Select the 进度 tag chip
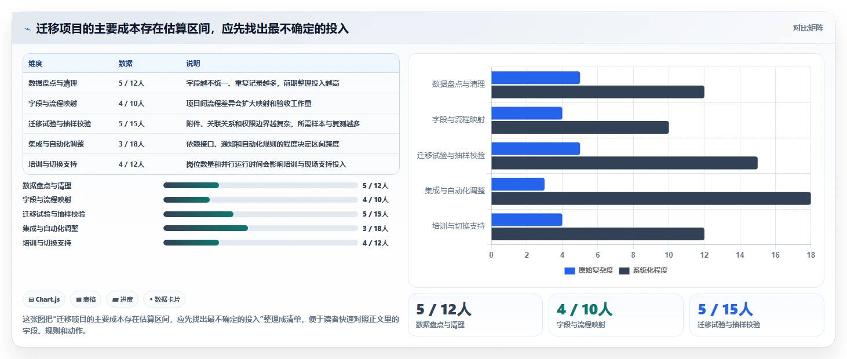The image size is (847, 359). pyautogui.click(x=122, y=299)
